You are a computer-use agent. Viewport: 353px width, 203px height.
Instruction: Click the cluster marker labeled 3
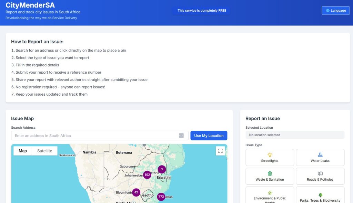162,169
